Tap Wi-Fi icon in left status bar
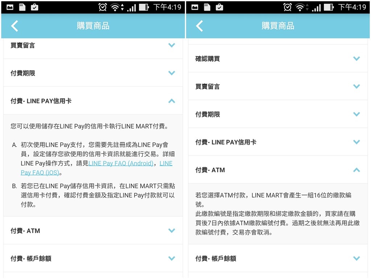The height and width of the screenshot is (279, 371). point(115,7)
